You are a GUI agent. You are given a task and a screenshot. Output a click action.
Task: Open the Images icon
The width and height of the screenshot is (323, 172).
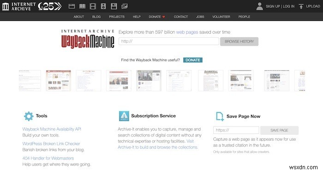tap(125, 6)
